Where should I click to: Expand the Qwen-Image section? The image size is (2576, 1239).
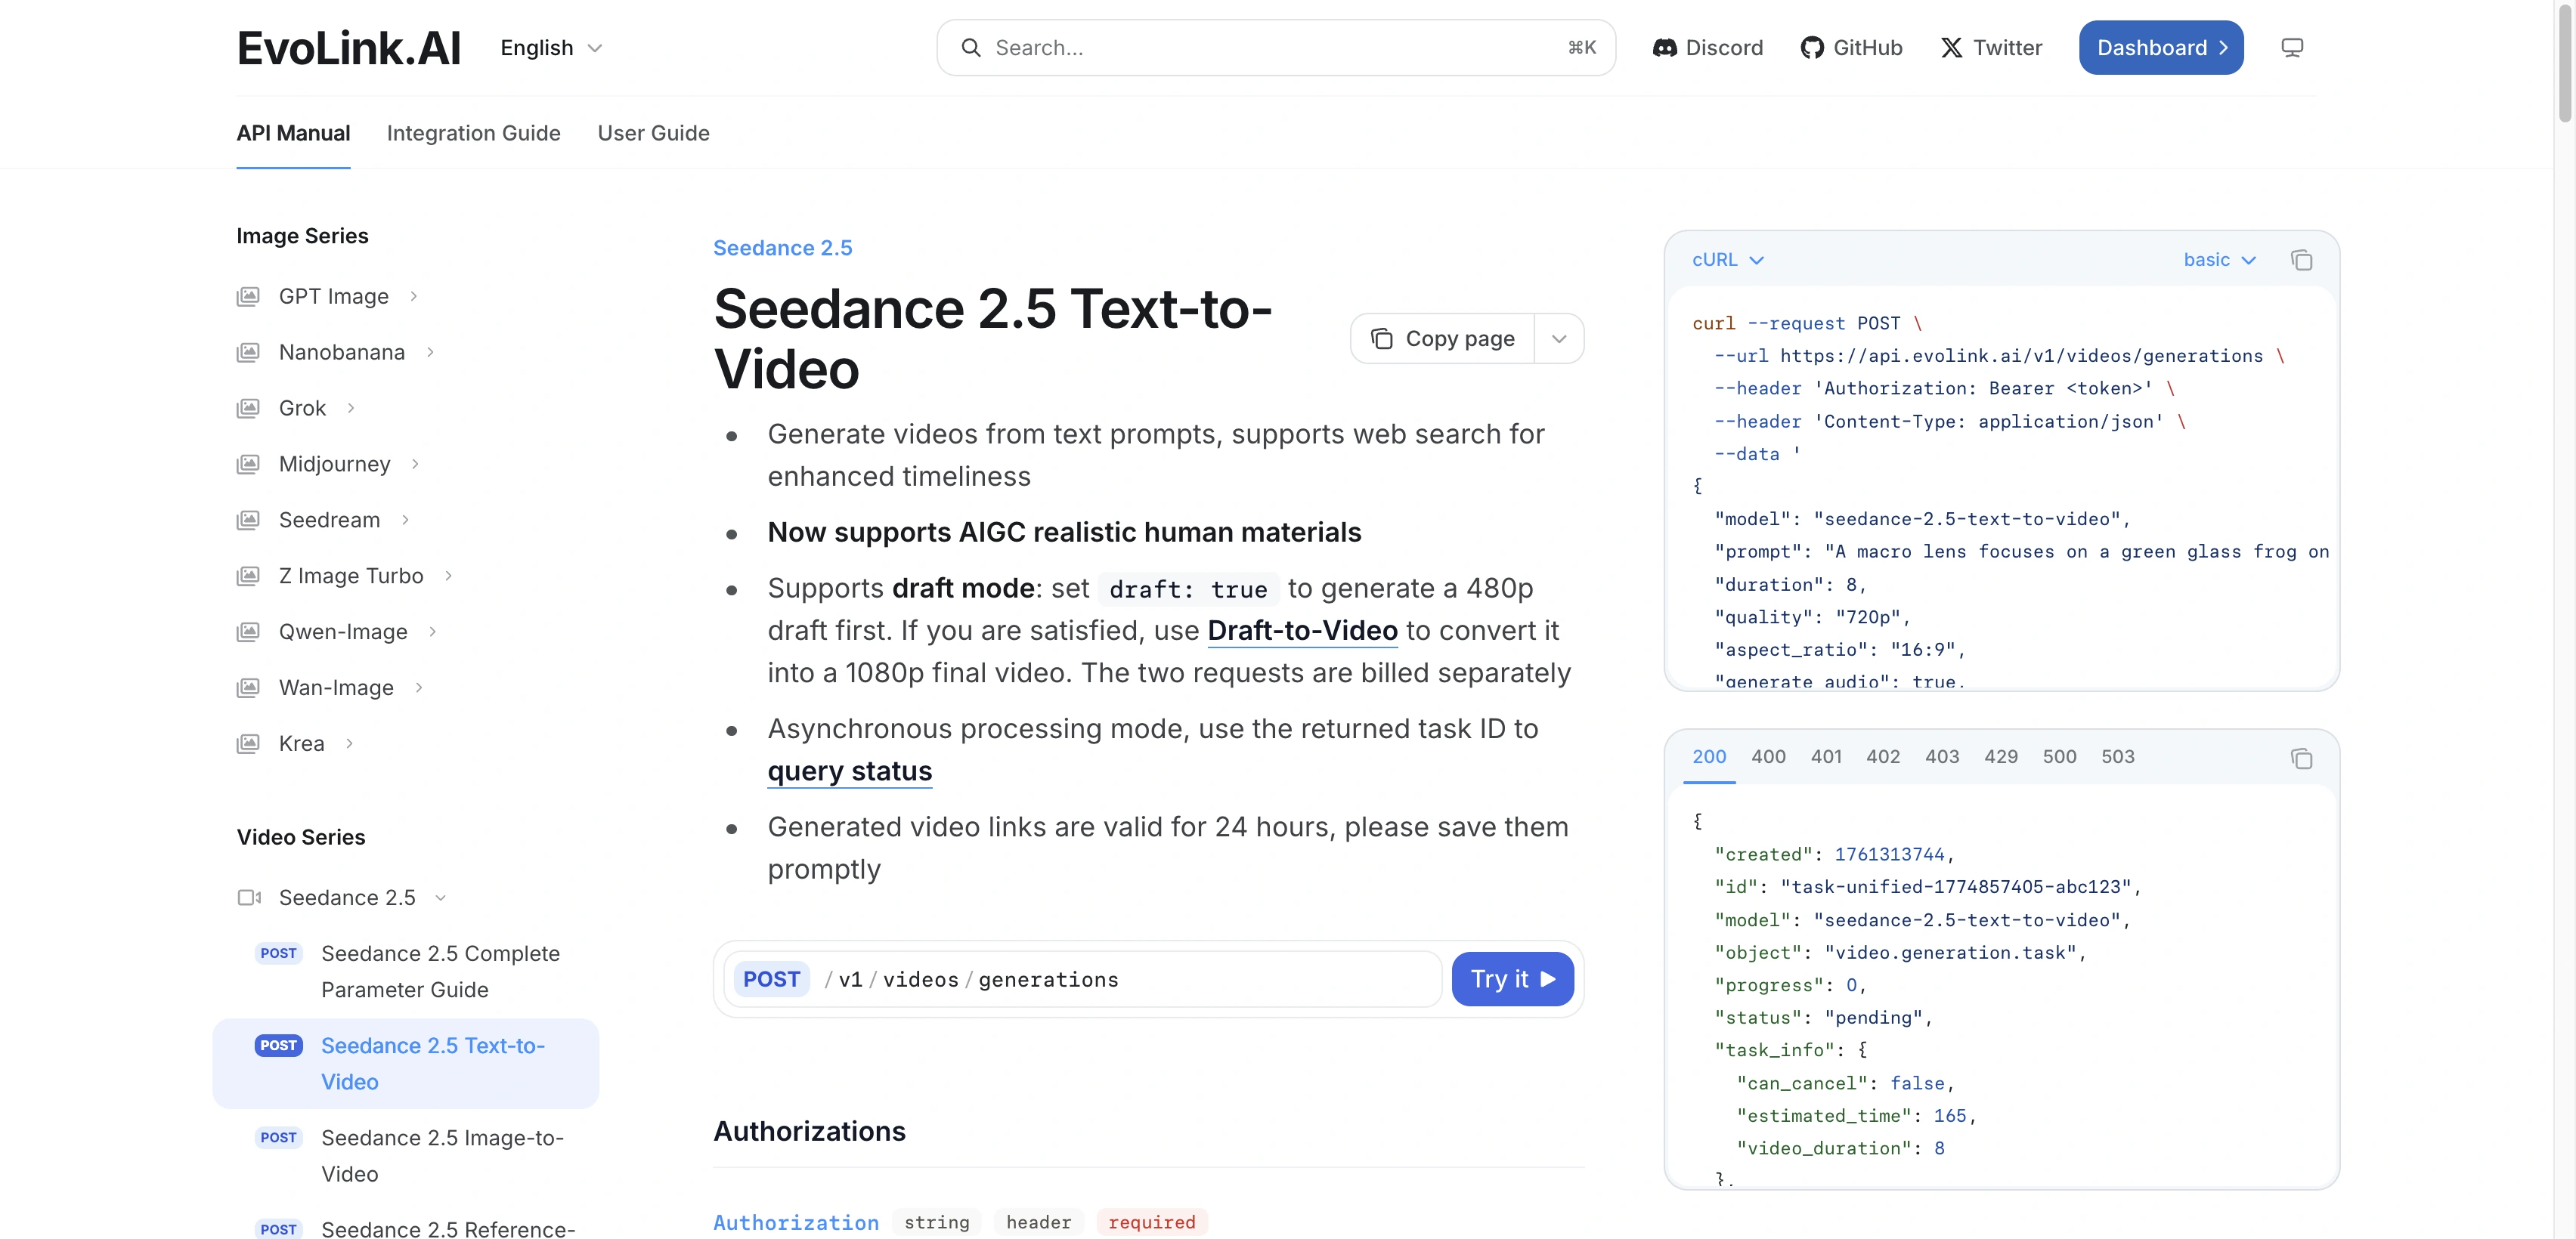433,632
